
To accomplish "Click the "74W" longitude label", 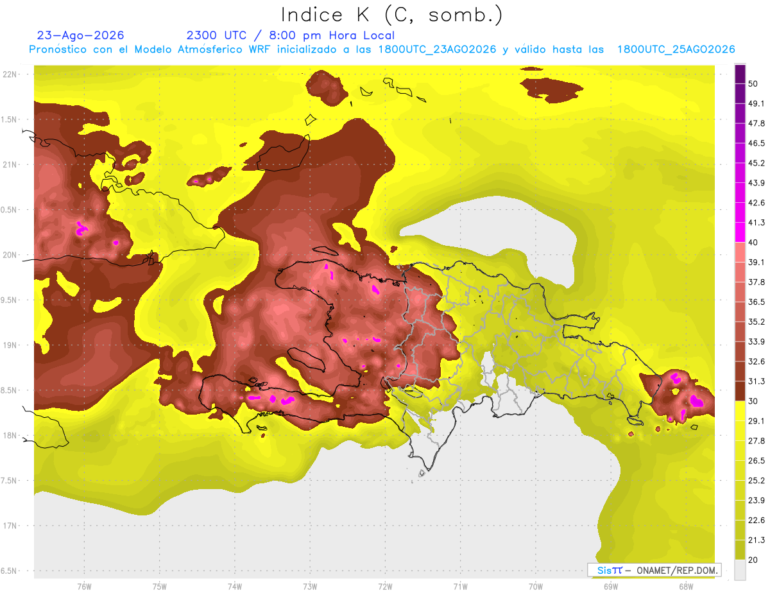I will pos(234,587).
